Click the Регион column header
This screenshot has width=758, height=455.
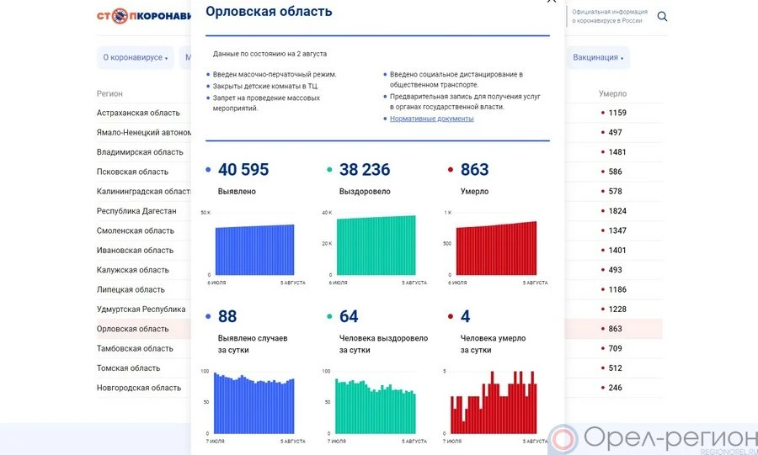(x=109, y=93)
